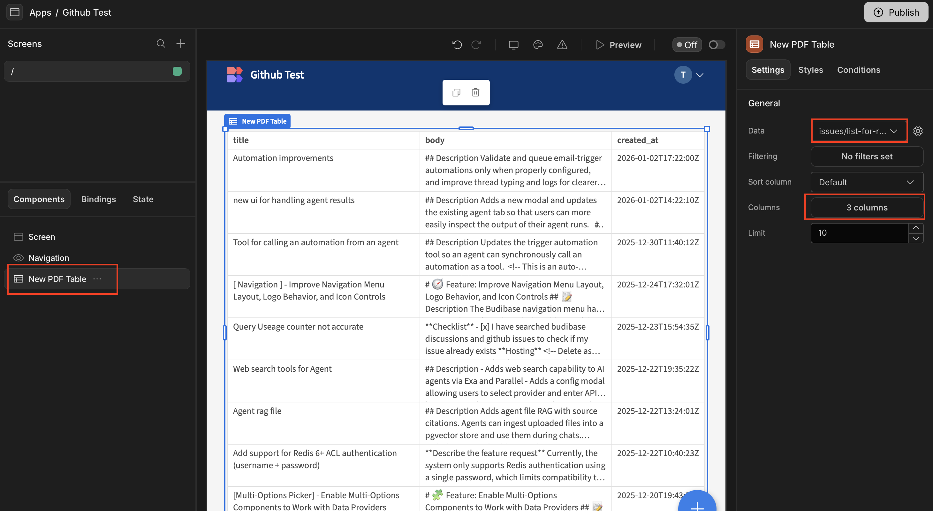Click the Publish button
933x511 pixels.
click(x=895, y=12)
